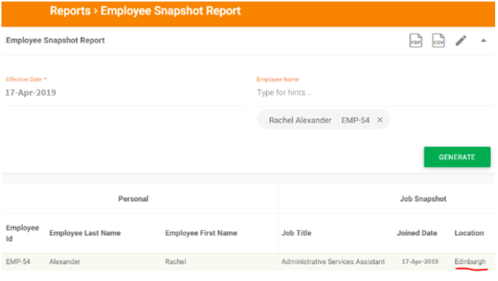
Task: Sort by Location column header
Action: click(x=468, y=233)
